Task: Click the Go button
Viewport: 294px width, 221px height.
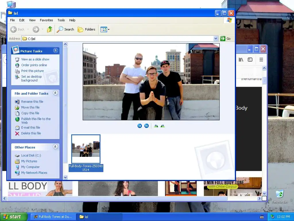Action: point(225,39)
